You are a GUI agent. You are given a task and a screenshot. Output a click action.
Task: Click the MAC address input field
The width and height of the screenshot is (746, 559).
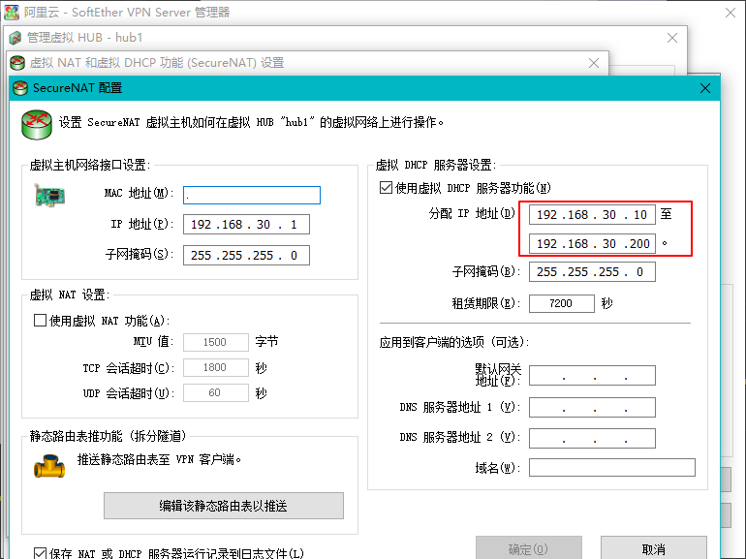tap(252, 195)
